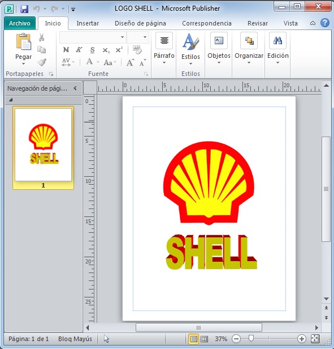The image size is (334, 349).
Task: Click the Clear Formatting eraser icon
Action: (137, 50)
